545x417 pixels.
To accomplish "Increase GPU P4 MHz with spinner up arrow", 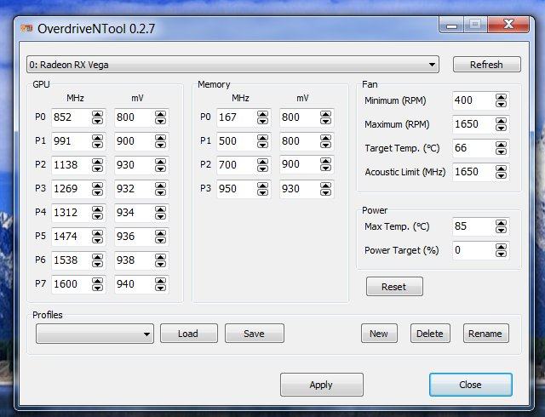I will tap(97, 209).
